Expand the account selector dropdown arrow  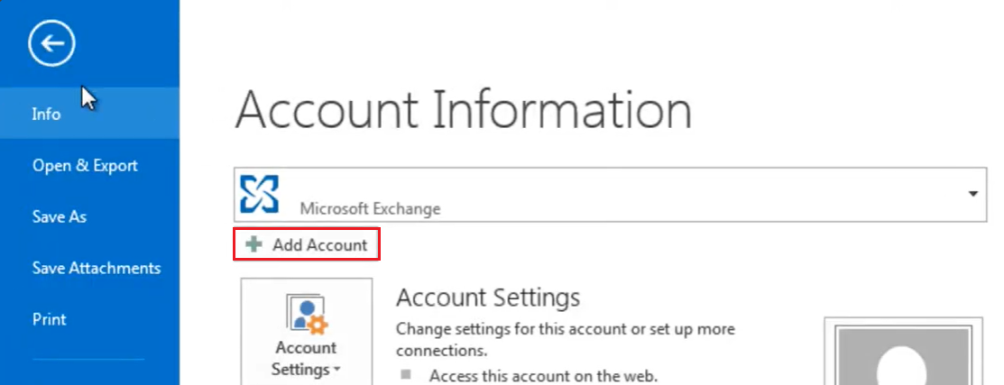972,194
